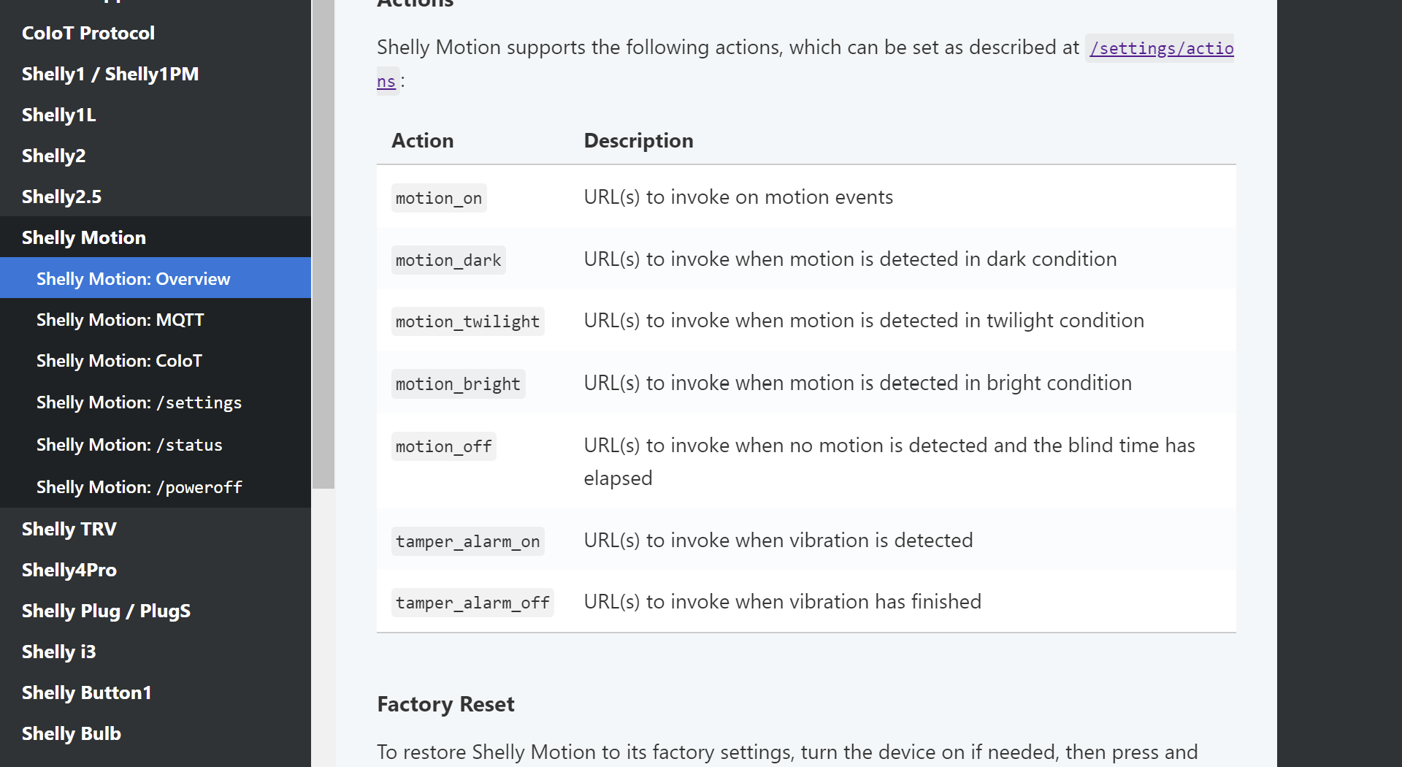Select Shelly i3 in sidebar
Image resolution: width=1402 pixels, height=767 pixels.
point(59,652)
